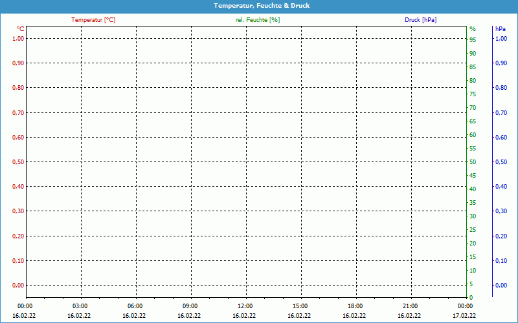Click the red 1,00 temperature tick value
The image size is (518, 323).
[x=17, y=39]
